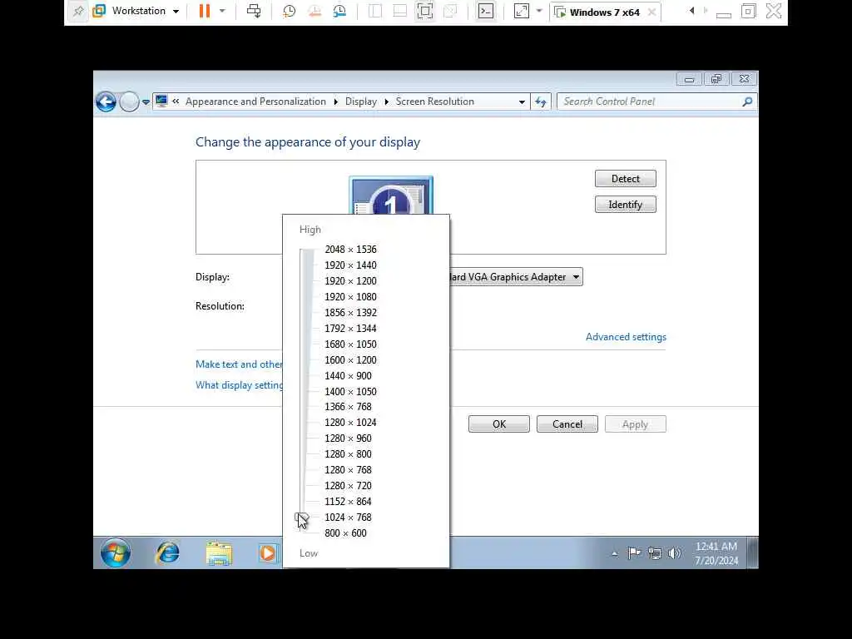
Task: Click the search magnifier icon
Action: [747, 102]
